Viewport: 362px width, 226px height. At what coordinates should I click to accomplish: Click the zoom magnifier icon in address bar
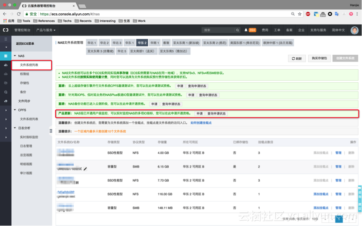pos(293,14)
